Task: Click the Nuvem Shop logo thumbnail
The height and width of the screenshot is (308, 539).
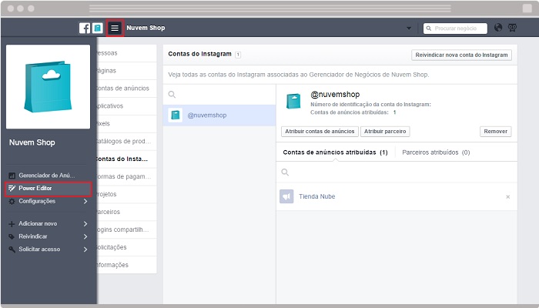Action: point(48,86)
